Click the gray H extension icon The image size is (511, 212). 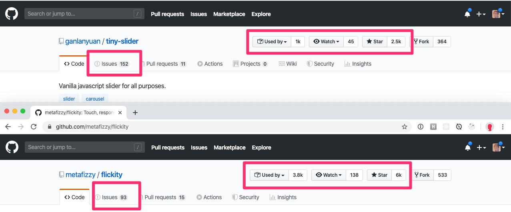433,127
